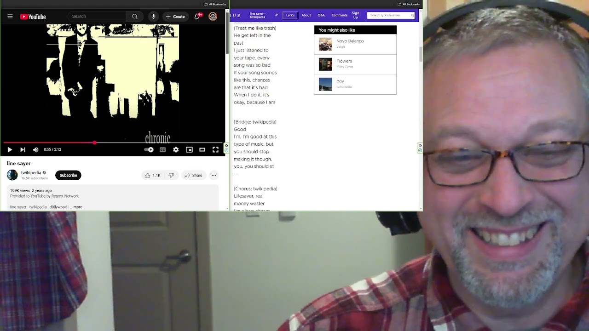
Task: Click the twikipedia channel avatar
Action: click(12, 175)
